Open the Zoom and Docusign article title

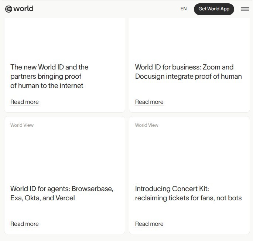tap(188, 72)
